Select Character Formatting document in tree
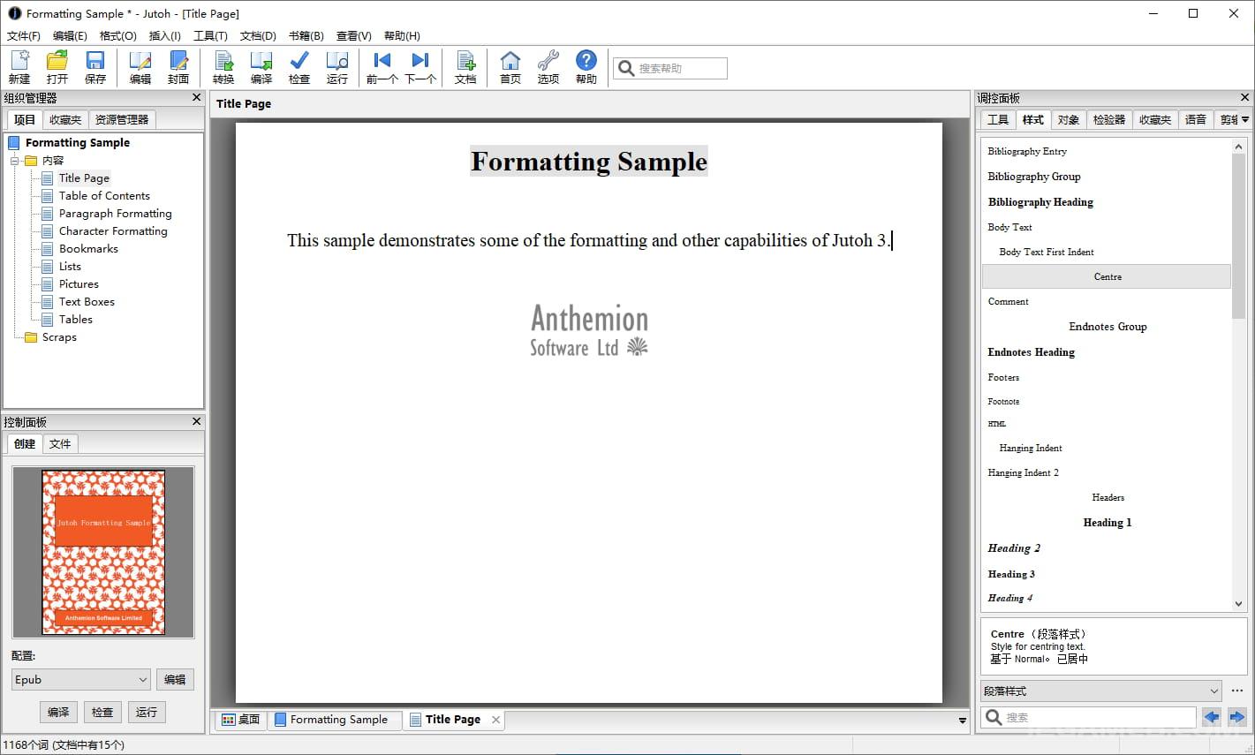The height and width of the screenshot is (755, 1255). [x=113, y=231]
